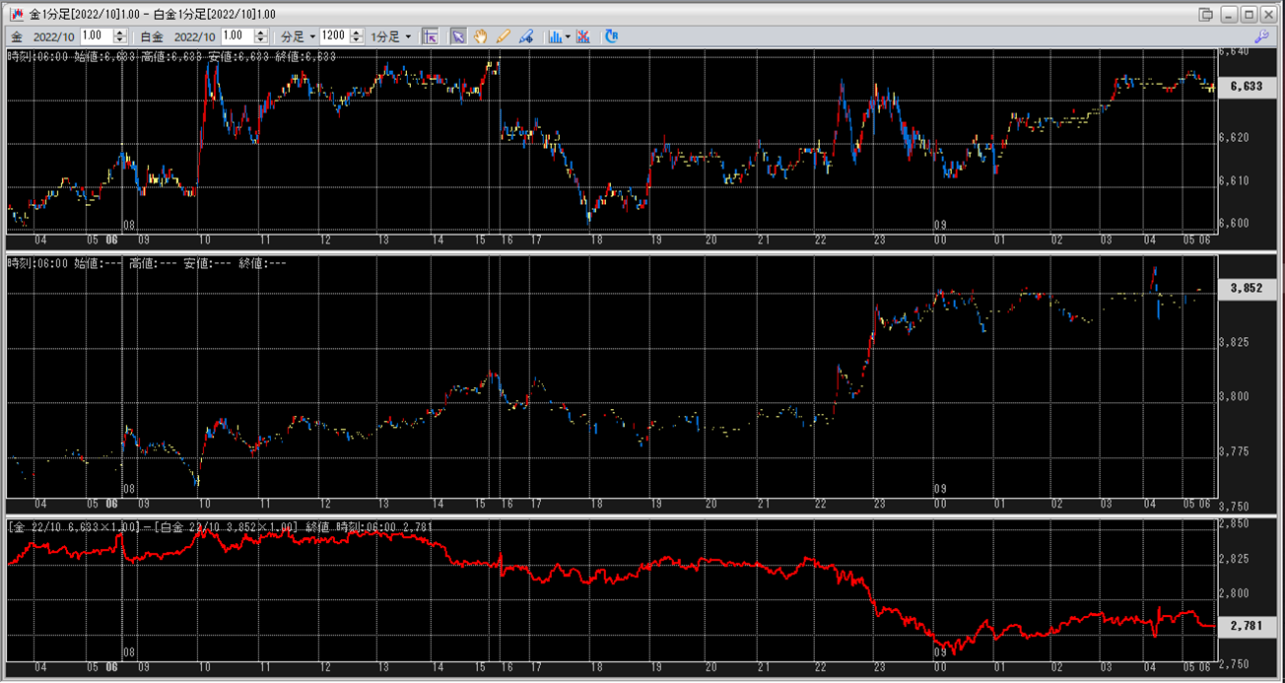Click the 2,781 spread value label
This screenshot has height=683, width=1285.
tap(1247, 625)
